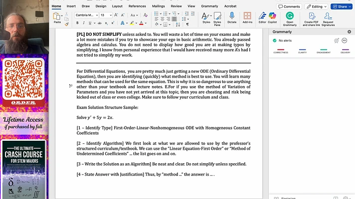
Task: View Clarity category in Grammarly
Action: pyautogui.click(x=302, y=51)
